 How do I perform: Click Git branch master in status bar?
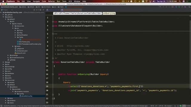coord(168,106)
